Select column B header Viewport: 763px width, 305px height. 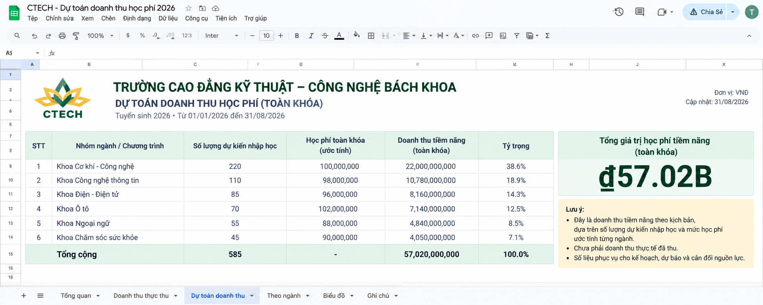(x=91, y=64)
